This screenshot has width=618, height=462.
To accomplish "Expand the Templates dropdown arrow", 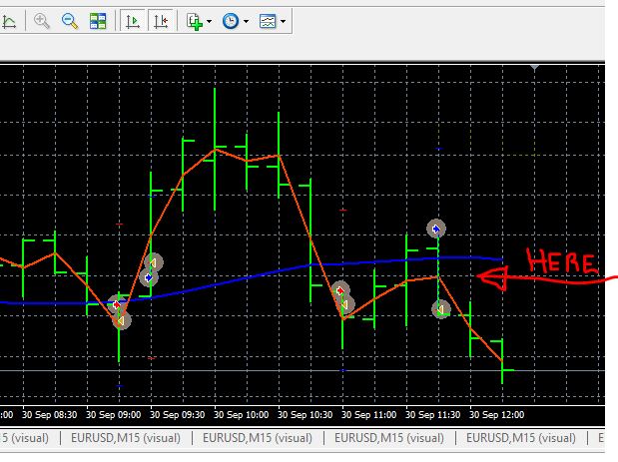I will pos(283,21).
